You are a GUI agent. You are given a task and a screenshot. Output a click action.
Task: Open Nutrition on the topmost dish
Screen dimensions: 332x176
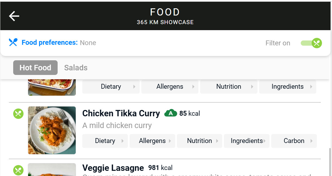[x=229, y=86]
